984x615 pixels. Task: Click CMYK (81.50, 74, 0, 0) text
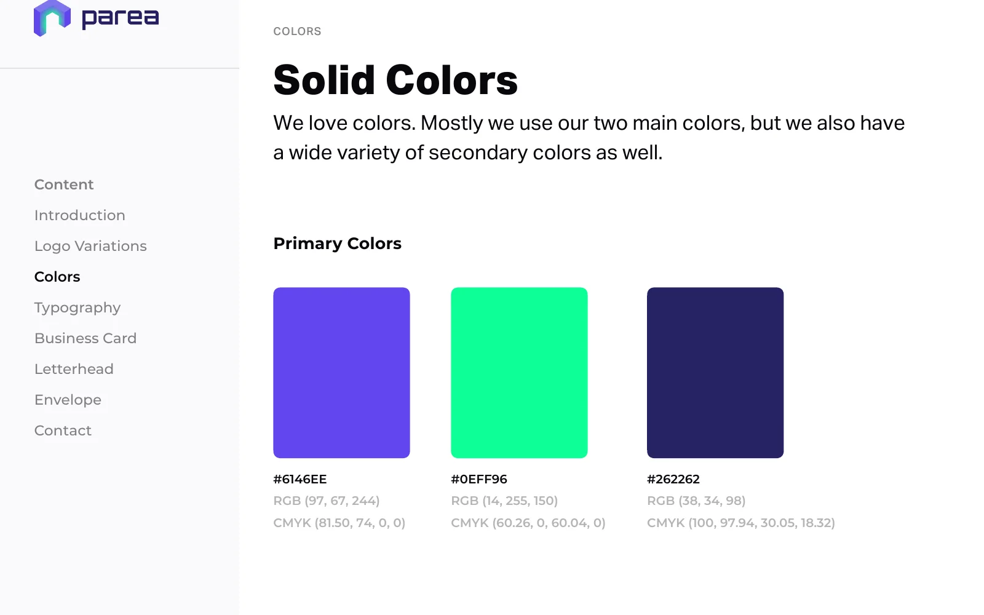339,523
